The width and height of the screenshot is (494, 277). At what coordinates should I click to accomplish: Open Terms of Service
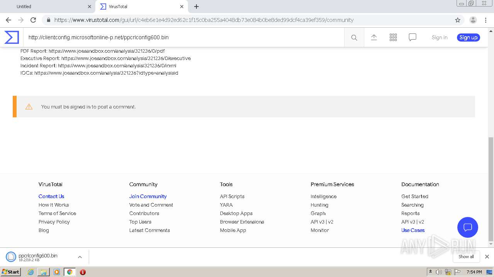pos(57,213)
